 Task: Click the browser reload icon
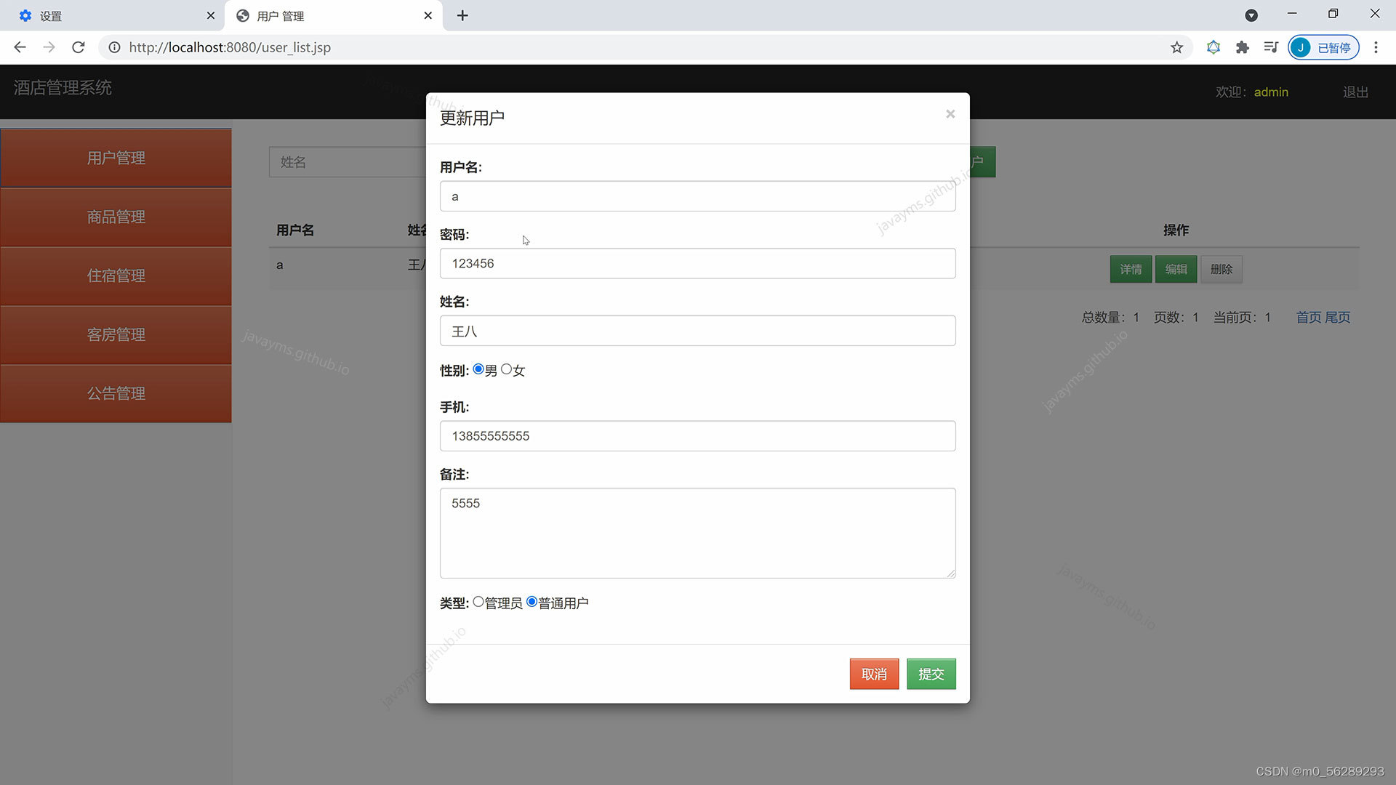(79, 47)
